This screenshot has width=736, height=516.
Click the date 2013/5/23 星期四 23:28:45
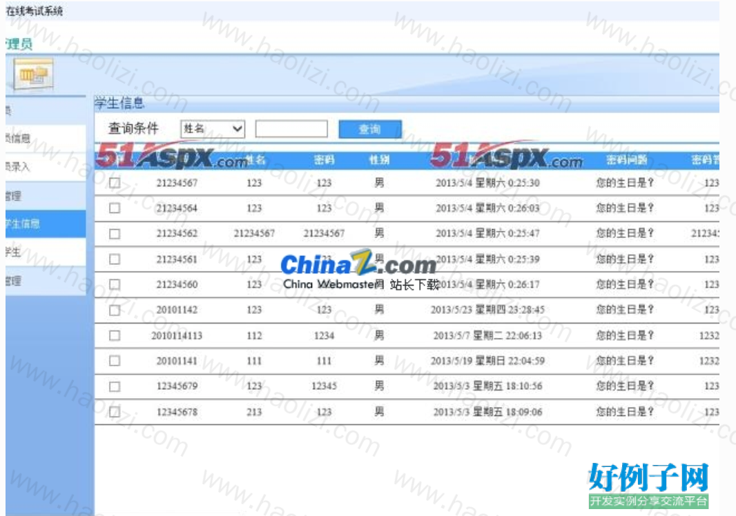click(487, 310)
